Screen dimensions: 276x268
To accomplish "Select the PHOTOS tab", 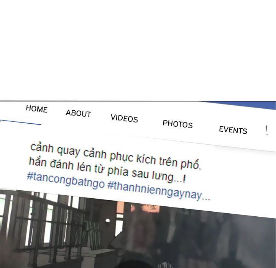I will pos(177,124).
